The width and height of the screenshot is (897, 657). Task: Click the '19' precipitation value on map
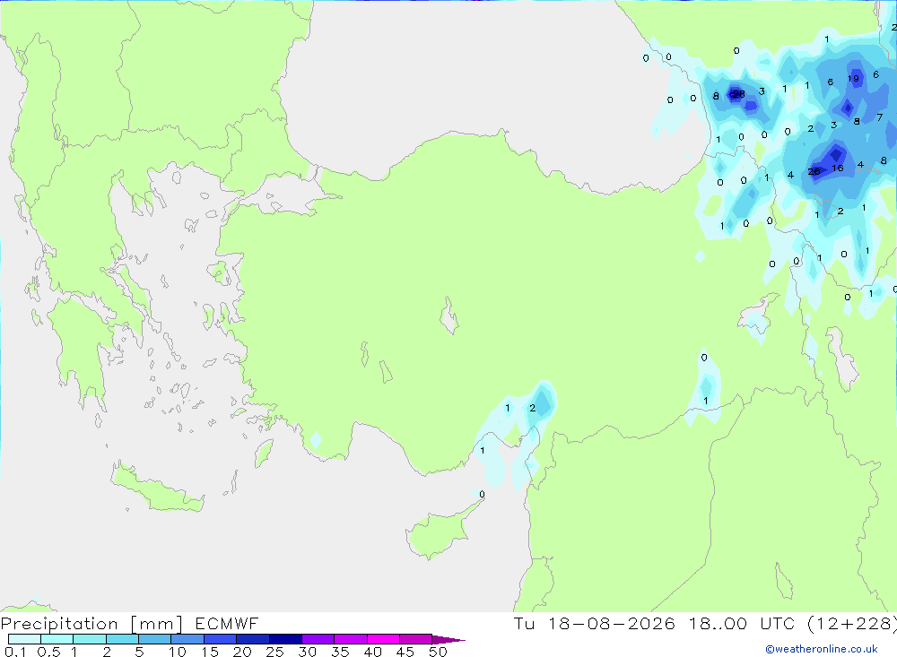853,79
